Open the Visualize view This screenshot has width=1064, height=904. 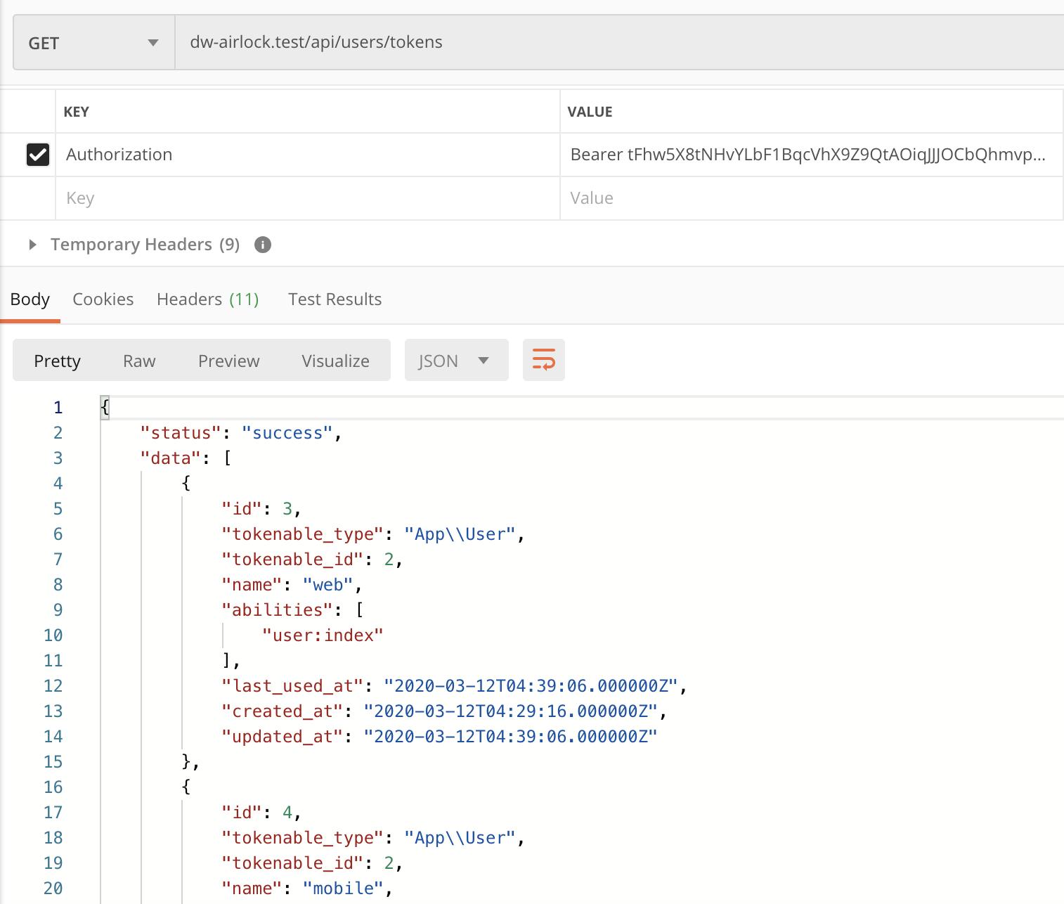click(335, 361)
